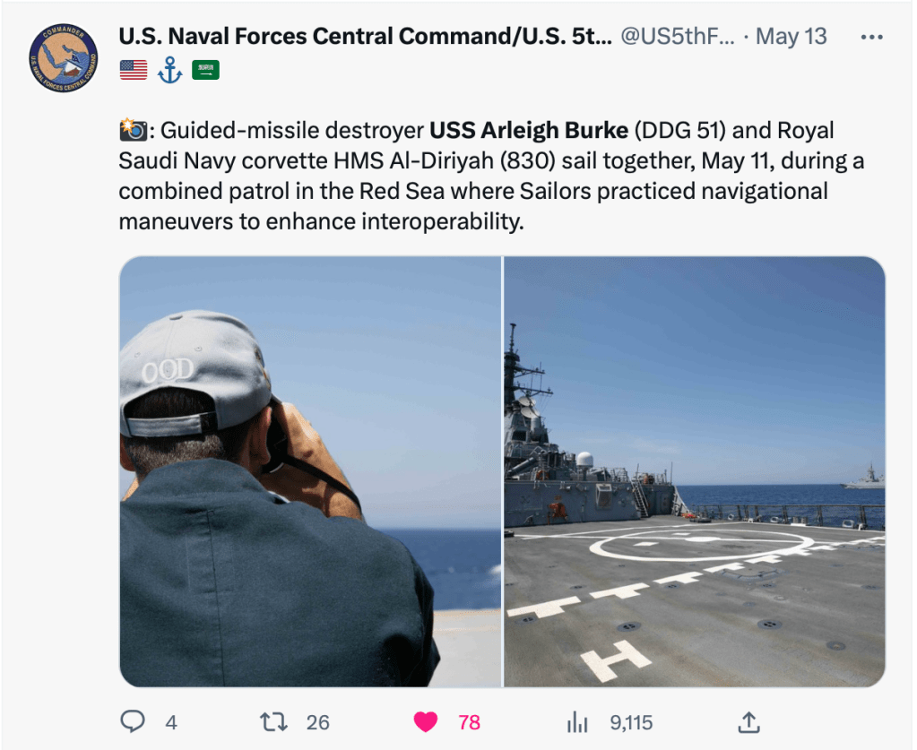Image resolution: width=917 pixels, height=750 pixels.
Task: Click the May 13 timestamp
Action: [x=792, y=37]
